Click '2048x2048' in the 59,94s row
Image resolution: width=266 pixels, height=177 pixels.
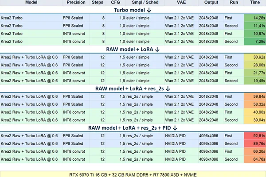[x=208, y=96]
